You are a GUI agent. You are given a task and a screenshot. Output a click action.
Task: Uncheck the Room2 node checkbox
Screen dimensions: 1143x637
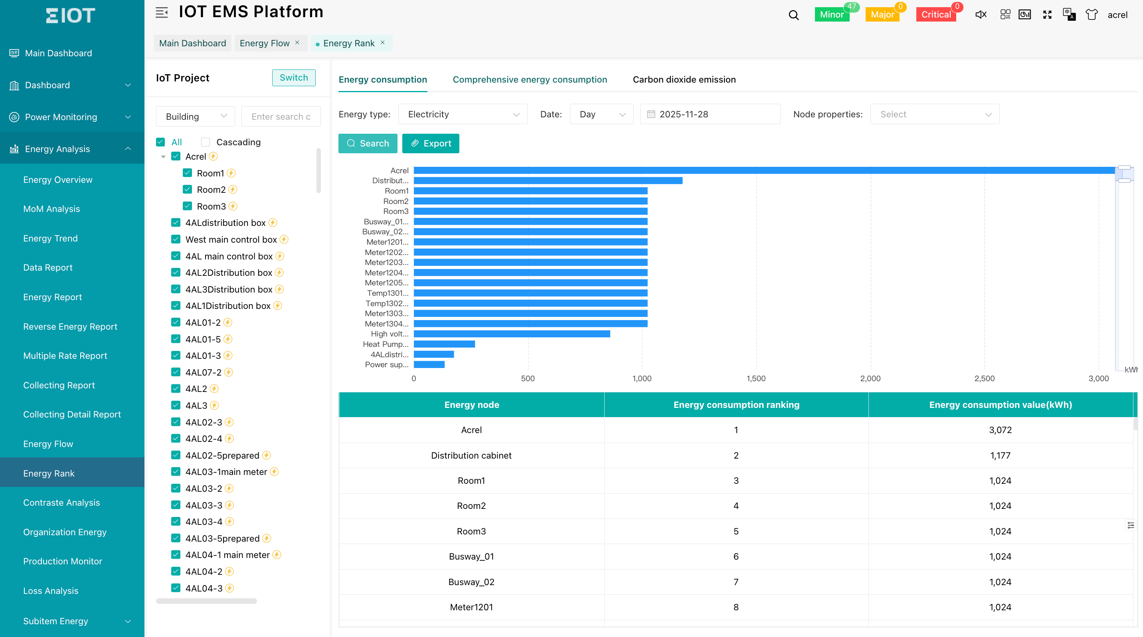click(187, 190)
